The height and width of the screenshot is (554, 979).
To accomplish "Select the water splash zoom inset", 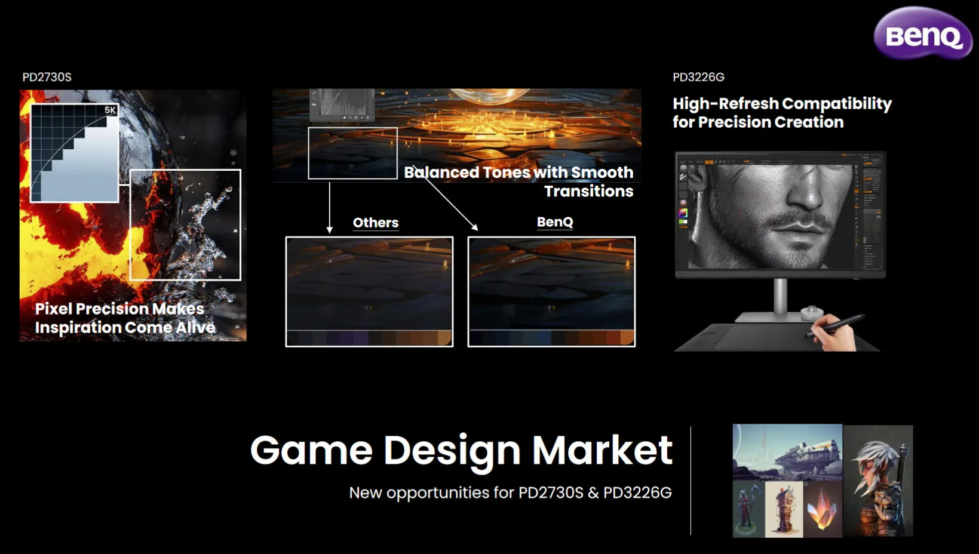I will (185, 225).
